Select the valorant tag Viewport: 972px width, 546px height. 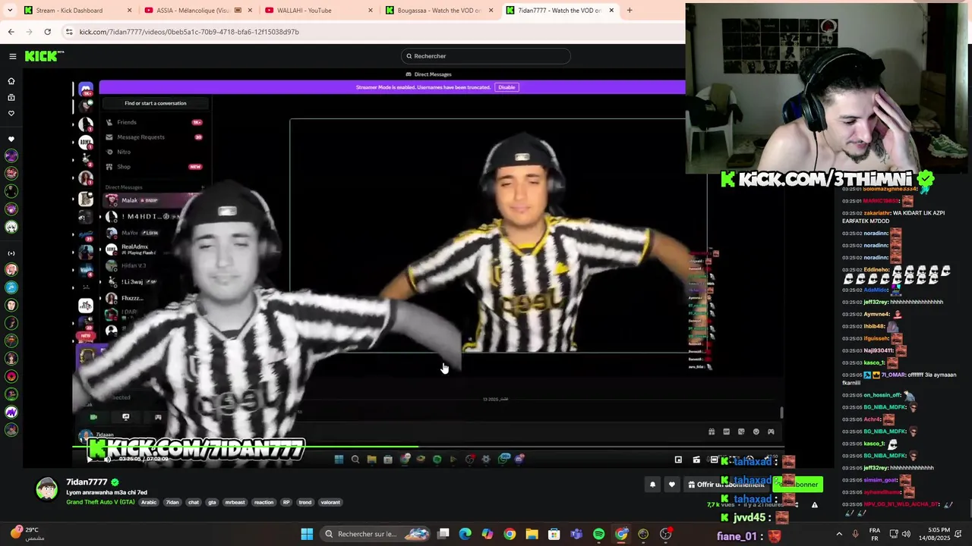tap(330, 502)
